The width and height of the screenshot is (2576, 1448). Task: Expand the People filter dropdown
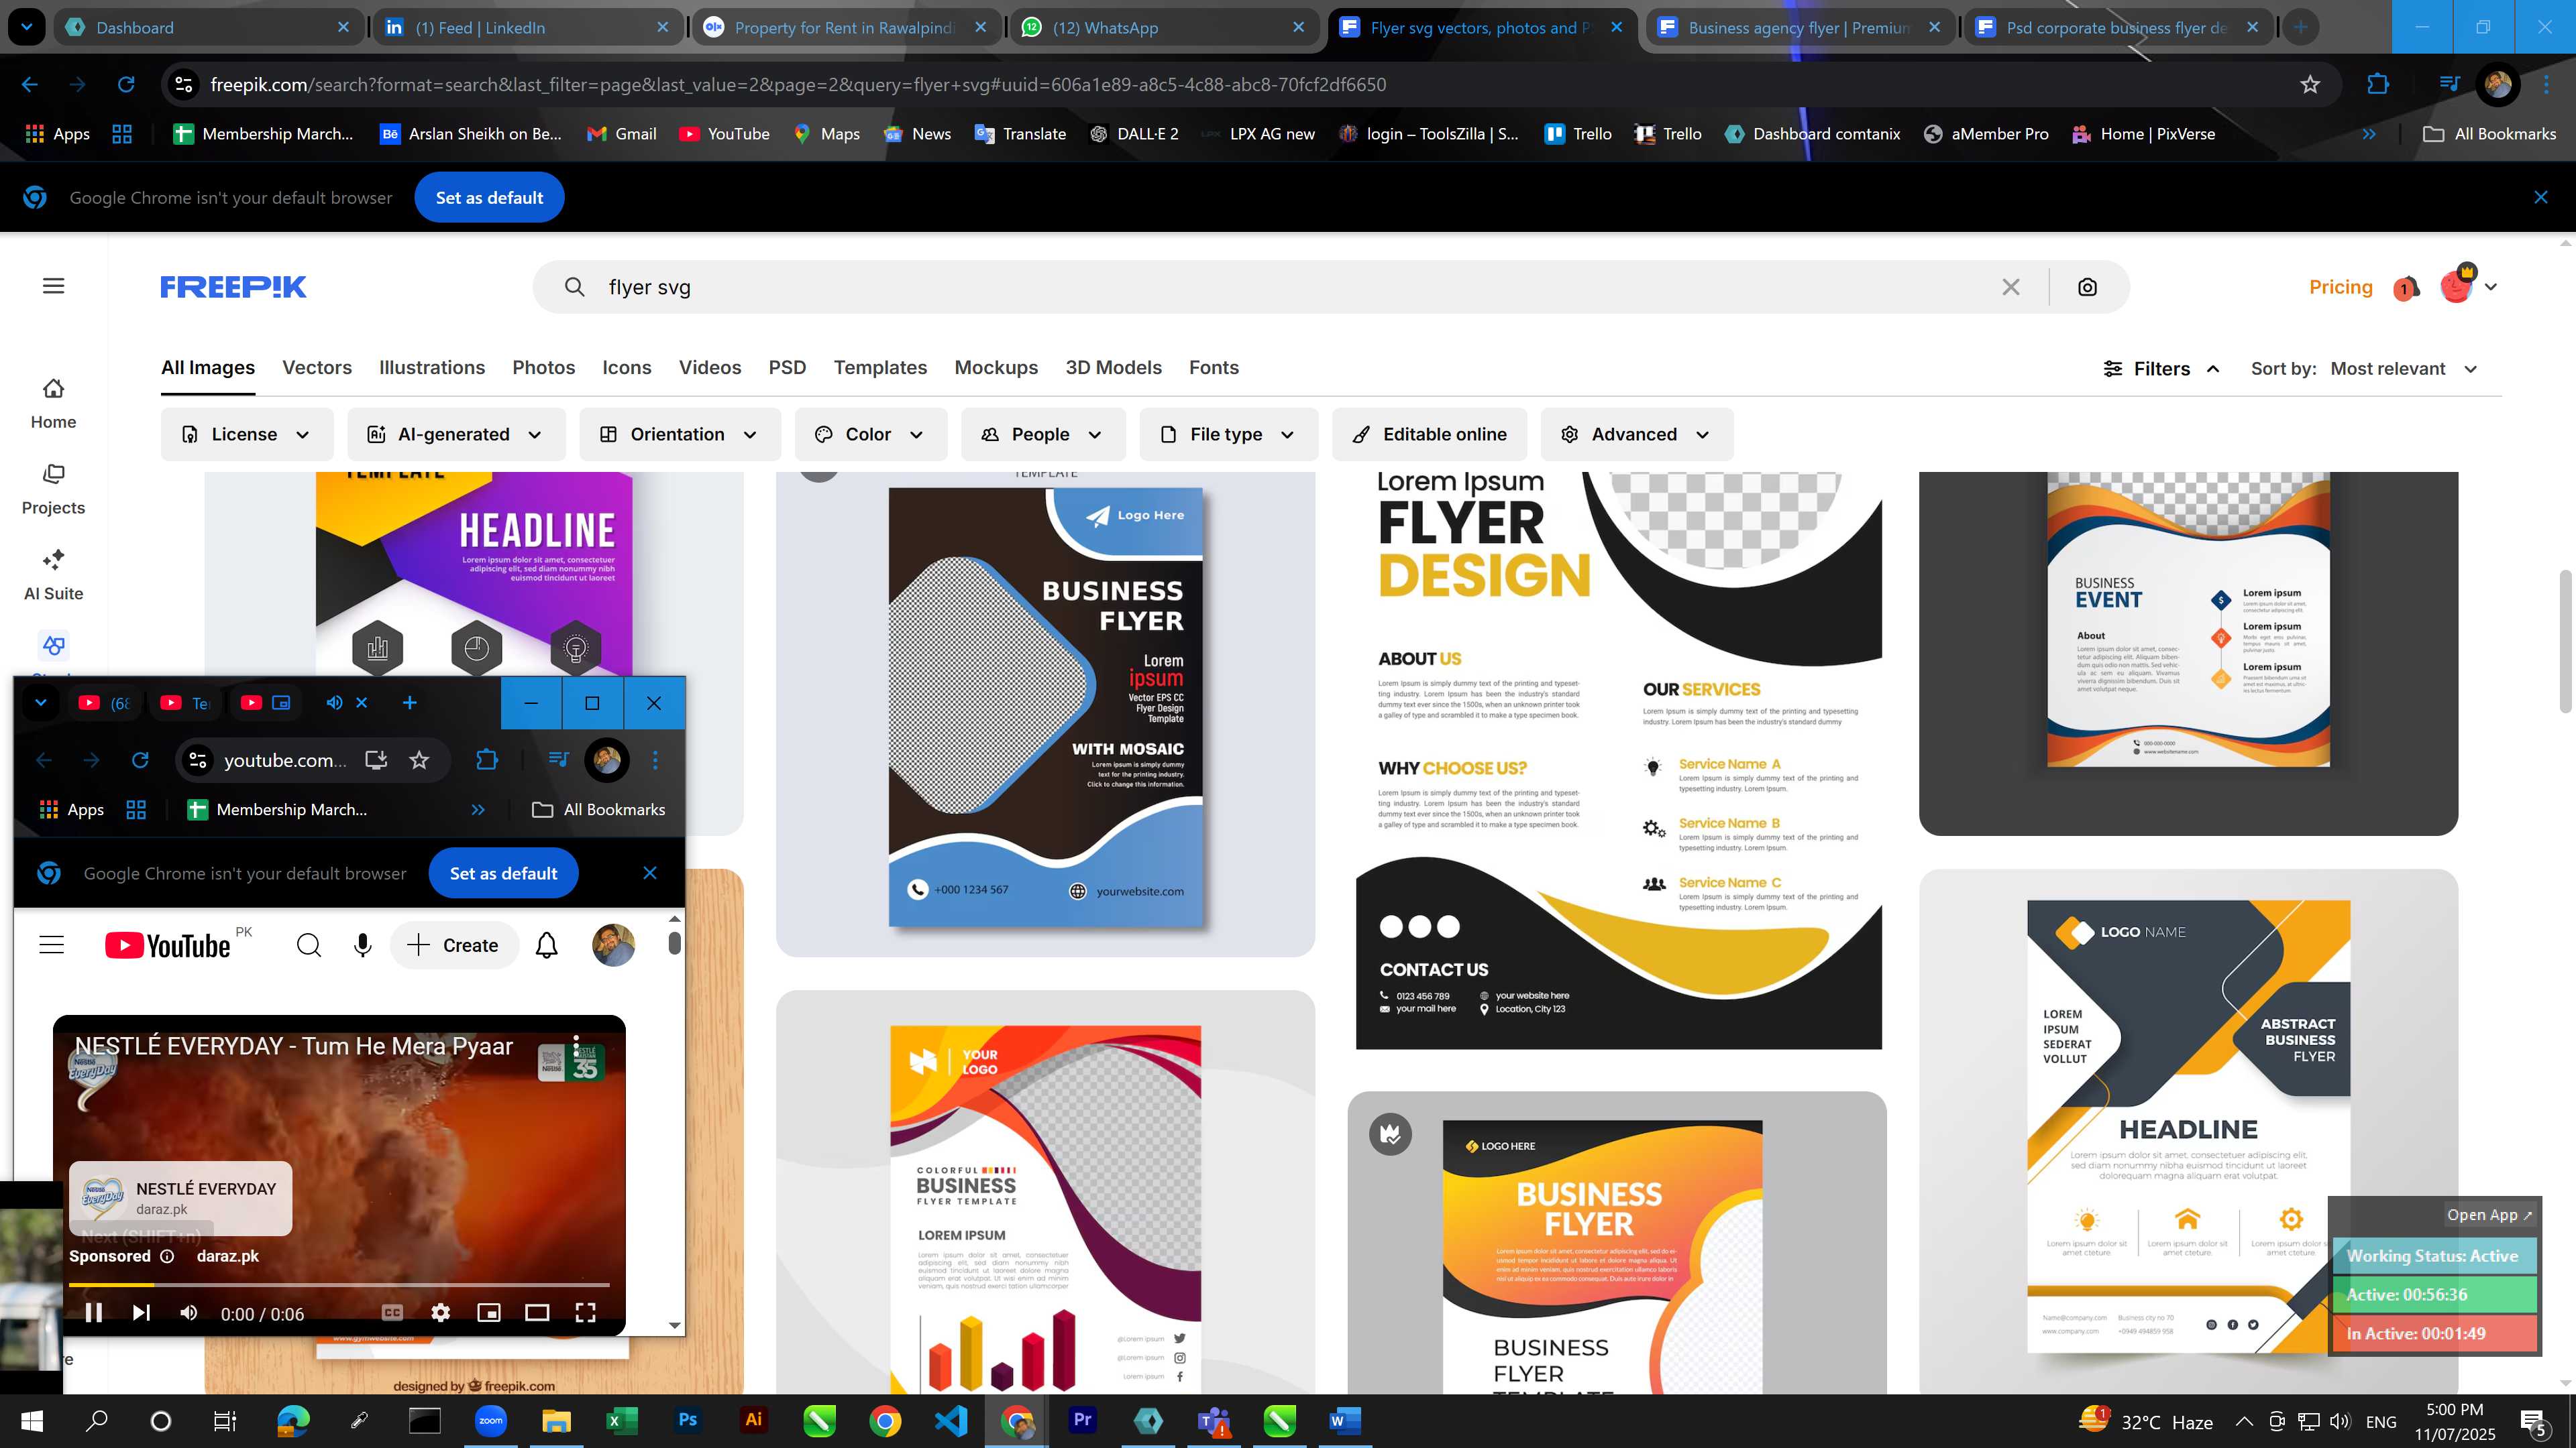point(1043,434)
